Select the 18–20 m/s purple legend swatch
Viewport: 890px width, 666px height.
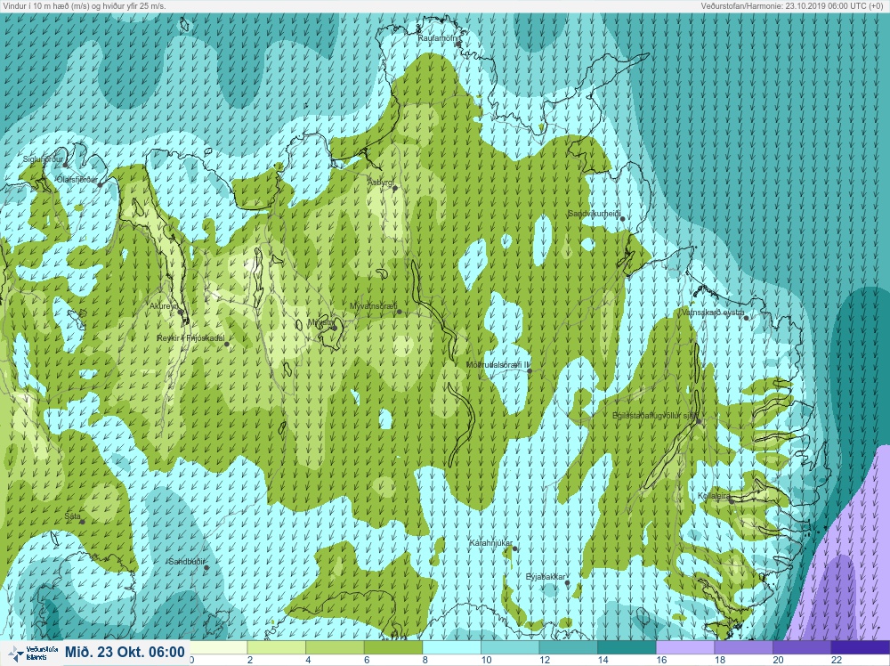click(744, 647)
